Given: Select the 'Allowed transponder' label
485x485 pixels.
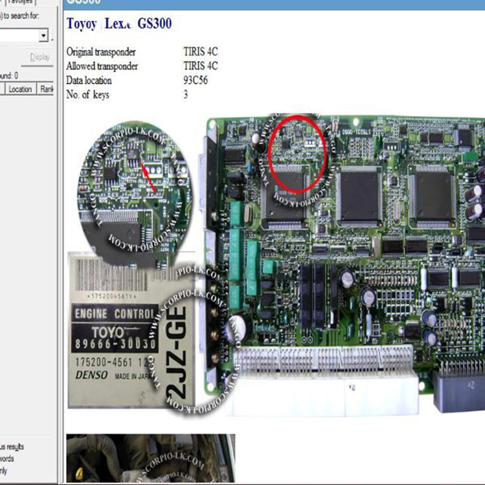Looking at the screenshot, I should (x=102, y=66).
